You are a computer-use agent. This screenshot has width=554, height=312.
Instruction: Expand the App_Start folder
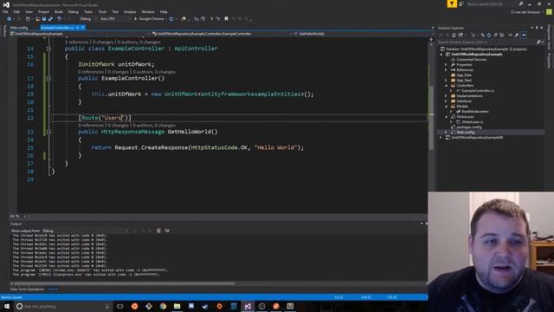pyautogui.click(x=447, y=81)
